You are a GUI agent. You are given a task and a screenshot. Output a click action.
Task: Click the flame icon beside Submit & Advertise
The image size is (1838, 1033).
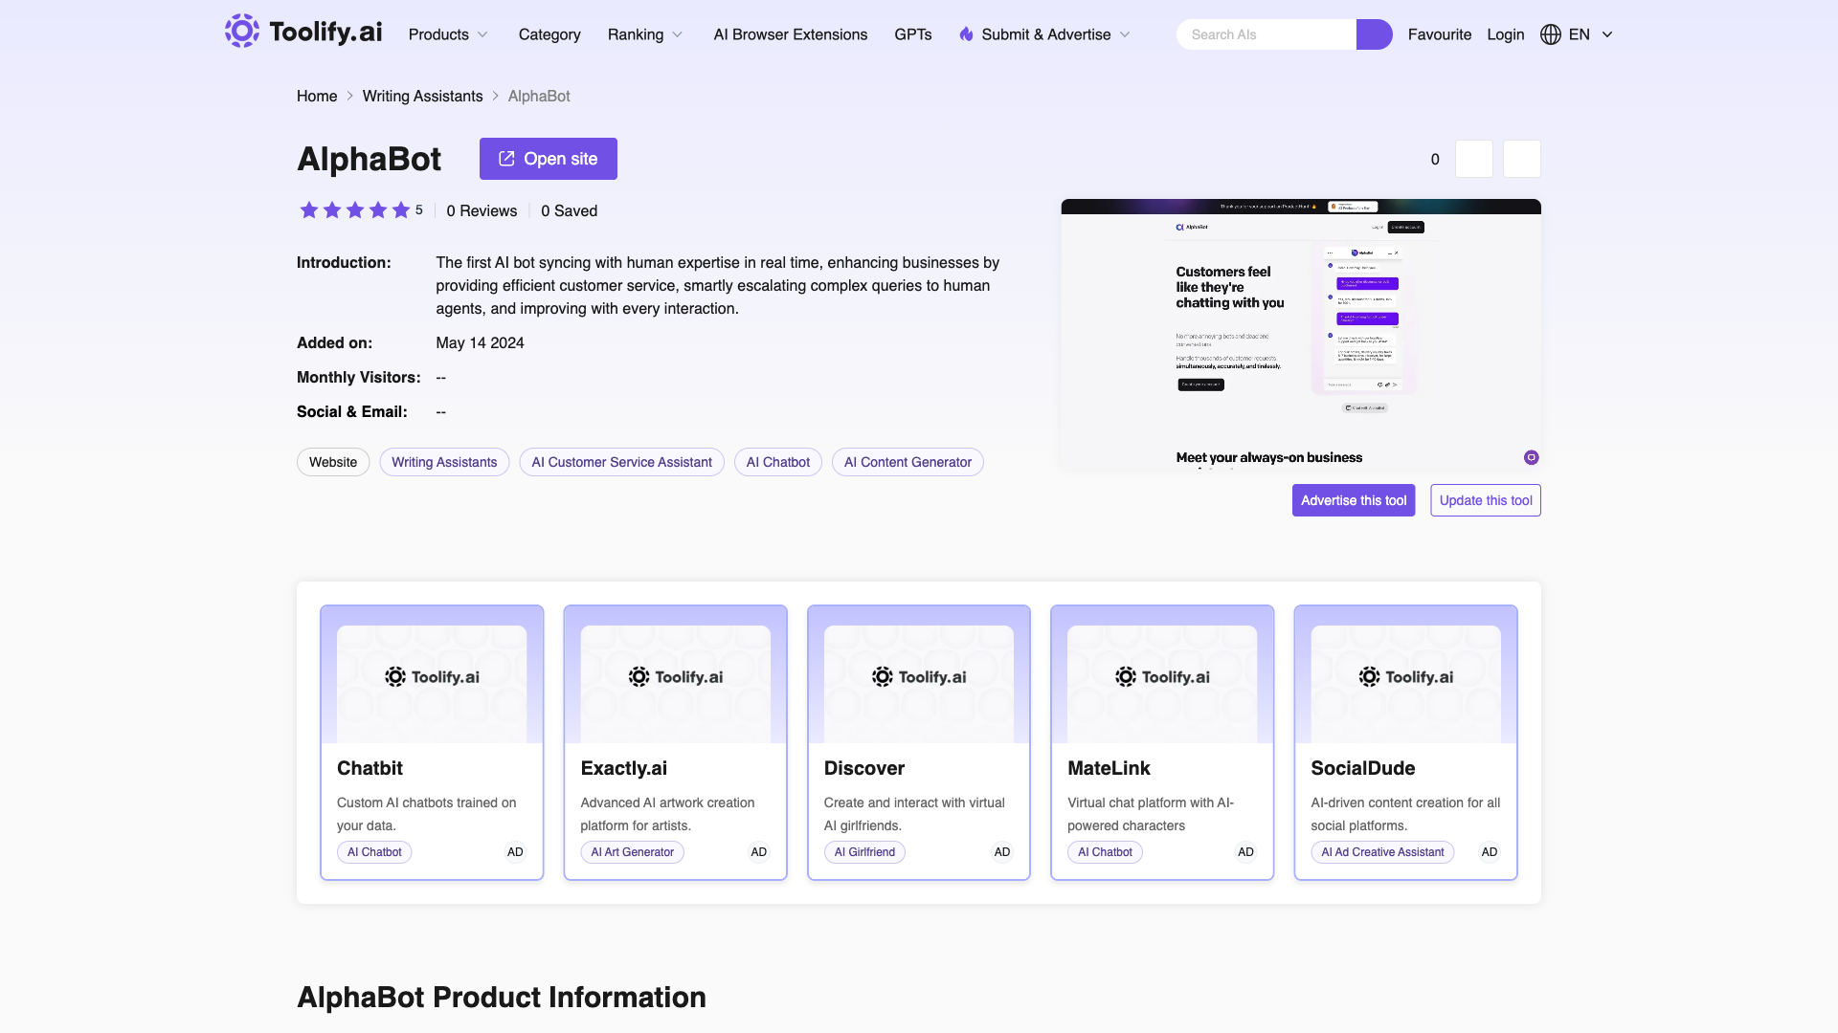click(x=966, y=34)
